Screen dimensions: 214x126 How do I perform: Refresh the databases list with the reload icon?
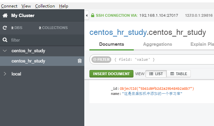(5, 28)
